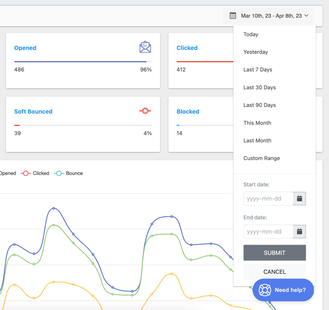Toggle the Opened series in chart legend
This screenshot has width=329, height=310.
click(x=8, y=173)
